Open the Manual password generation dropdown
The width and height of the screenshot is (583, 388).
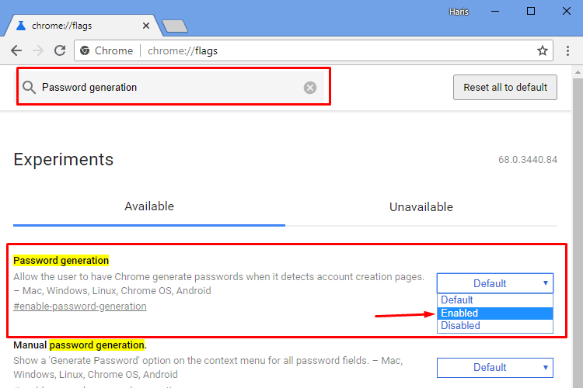(x=495, y=368)
